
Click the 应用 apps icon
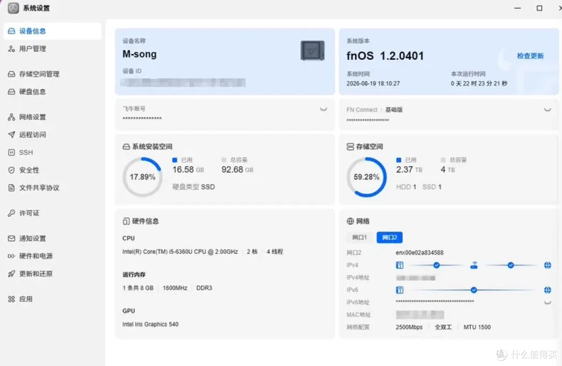11,299
